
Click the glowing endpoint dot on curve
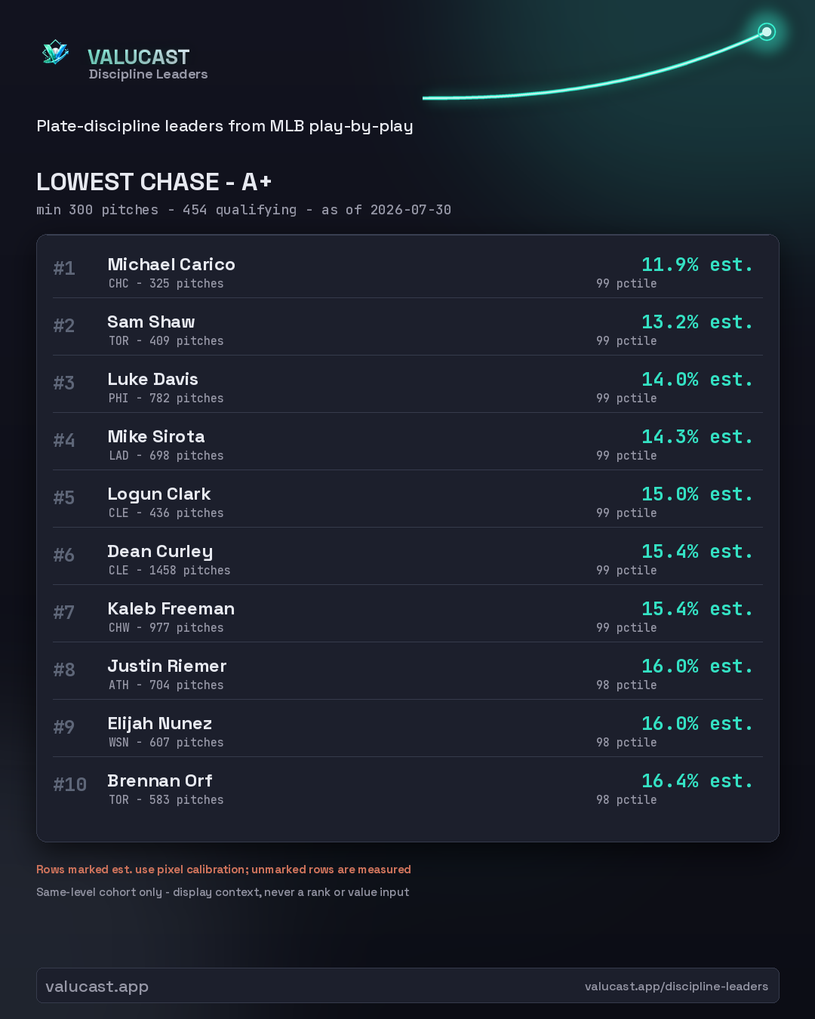(x=767, y=32)
